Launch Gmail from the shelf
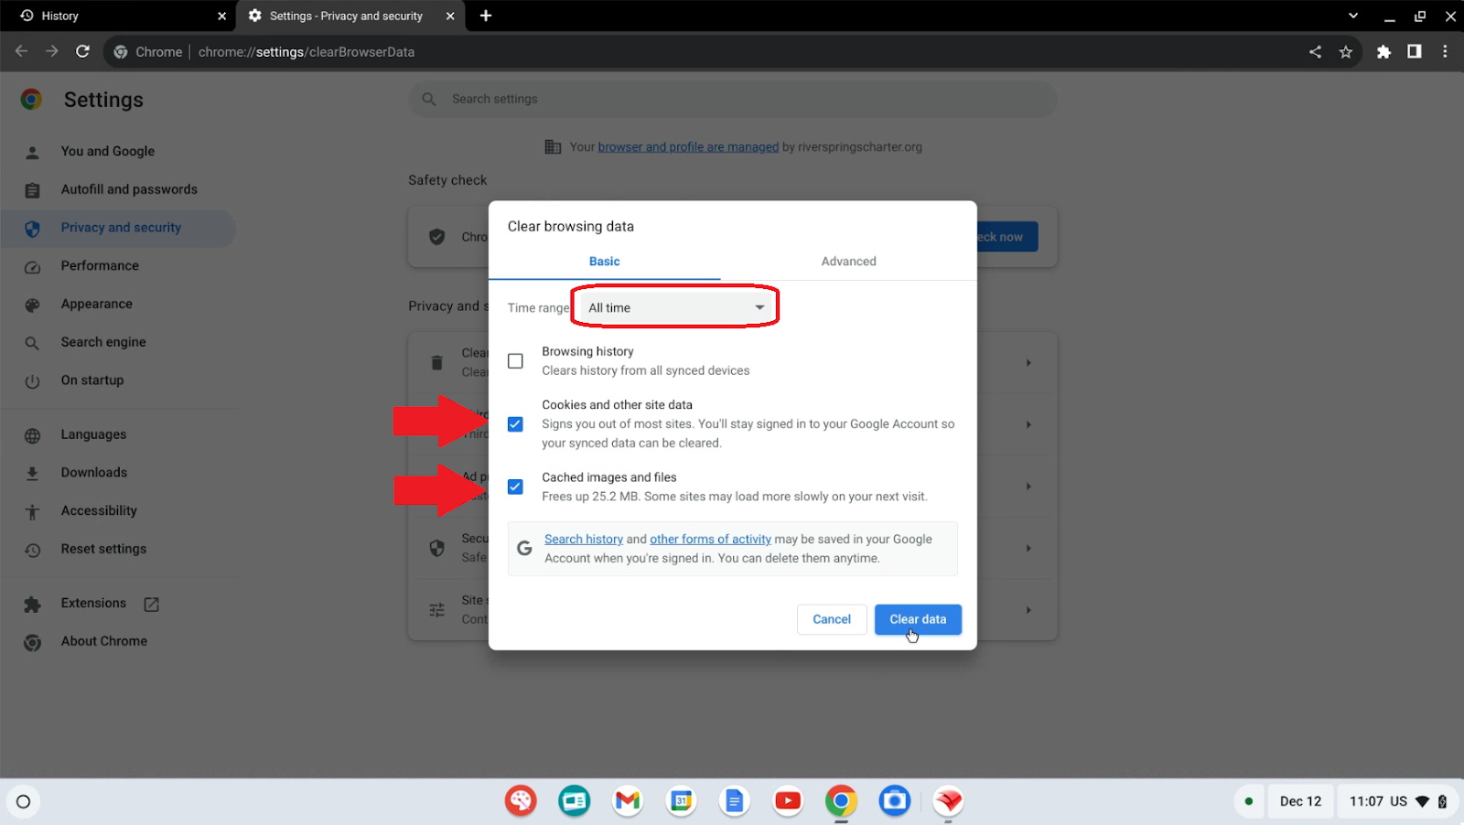The image size is (1464, 825). tap(628, 801)
